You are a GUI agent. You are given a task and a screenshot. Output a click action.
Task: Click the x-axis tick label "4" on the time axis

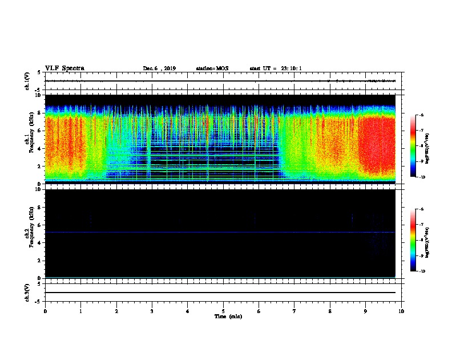(x=188, y=311)
